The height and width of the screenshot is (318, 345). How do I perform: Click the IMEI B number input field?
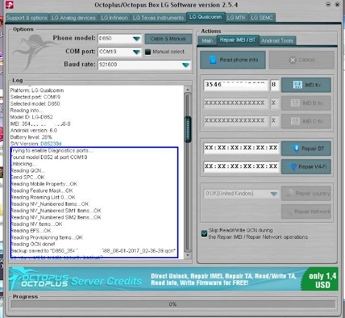tap(236, 103)
